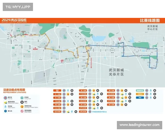165x132 pixels.
Task: Click the water drop icon in the blue finish row
Action: click(x=151, y=98)
